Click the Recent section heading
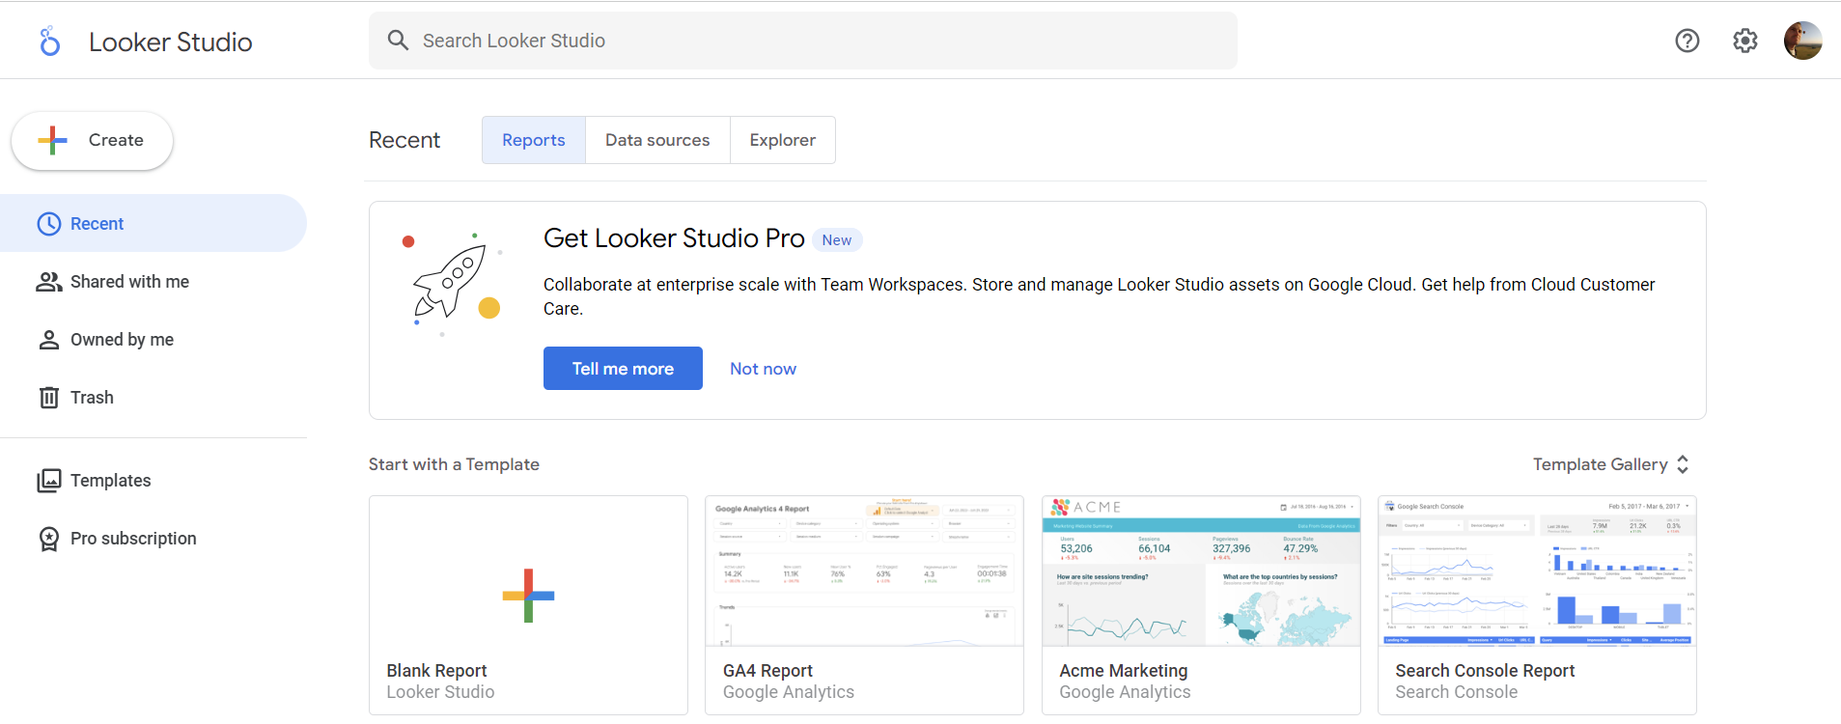This screenshot has width=1841, height=724. 404,140
